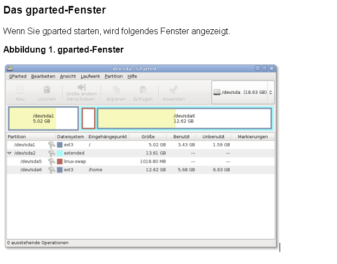Maximize the GParted window

coord(264,68)
